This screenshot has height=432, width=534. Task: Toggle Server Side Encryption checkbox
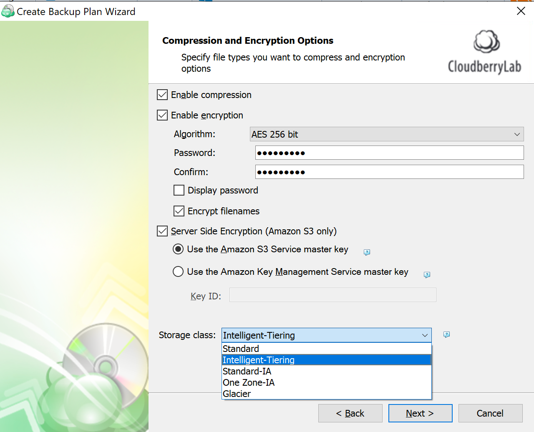click(x=162, y=231)
